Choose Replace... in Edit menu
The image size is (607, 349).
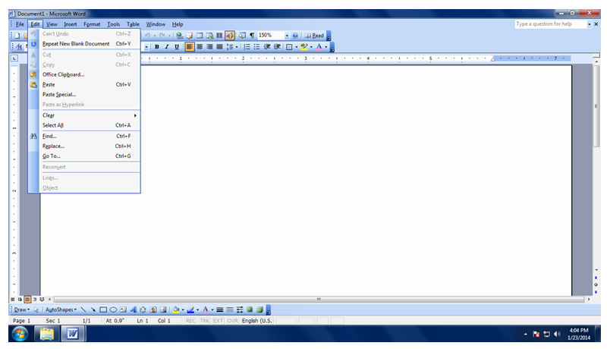[x=84, y=146]
